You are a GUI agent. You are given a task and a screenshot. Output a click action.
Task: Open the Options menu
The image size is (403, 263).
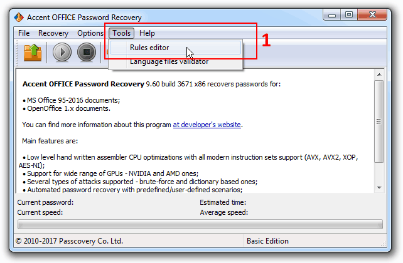point(90,33)
